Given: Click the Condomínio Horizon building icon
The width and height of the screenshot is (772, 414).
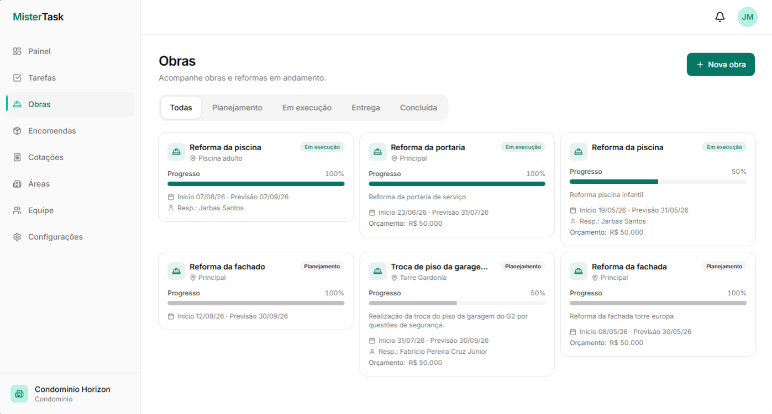Looking at the screenshot, I should [x=19, y=394].
